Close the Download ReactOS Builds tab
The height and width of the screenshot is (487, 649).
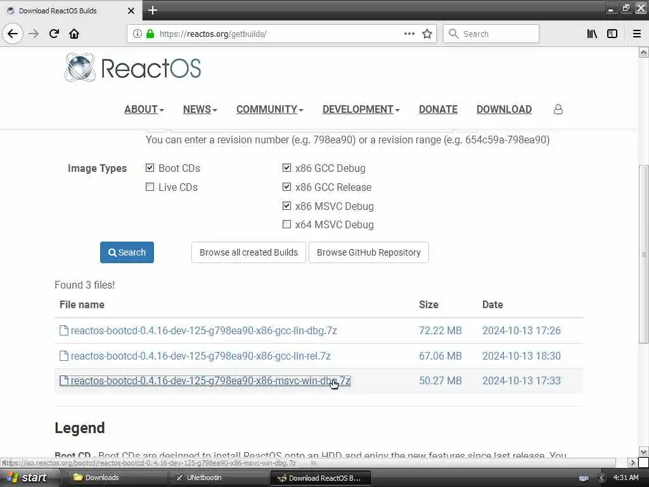pyautogui.click(x=131, y=11)
